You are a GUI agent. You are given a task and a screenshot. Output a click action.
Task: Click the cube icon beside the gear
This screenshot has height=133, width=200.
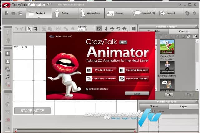click(x=187, y=13)
